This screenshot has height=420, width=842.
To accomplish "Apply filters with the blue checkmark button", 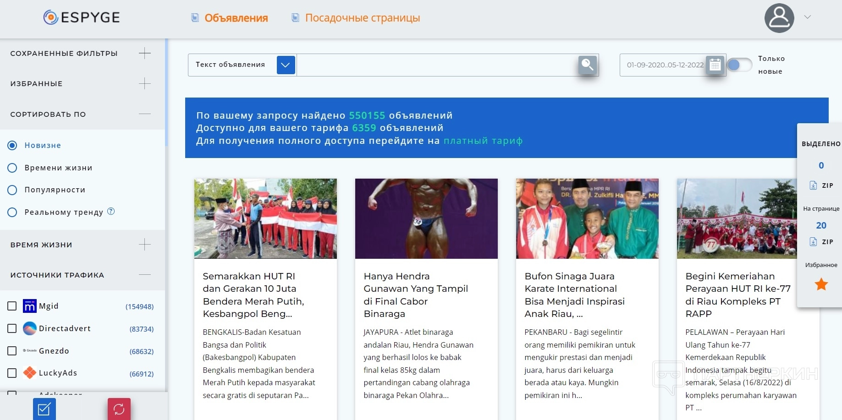I will [x=44, y=409].
